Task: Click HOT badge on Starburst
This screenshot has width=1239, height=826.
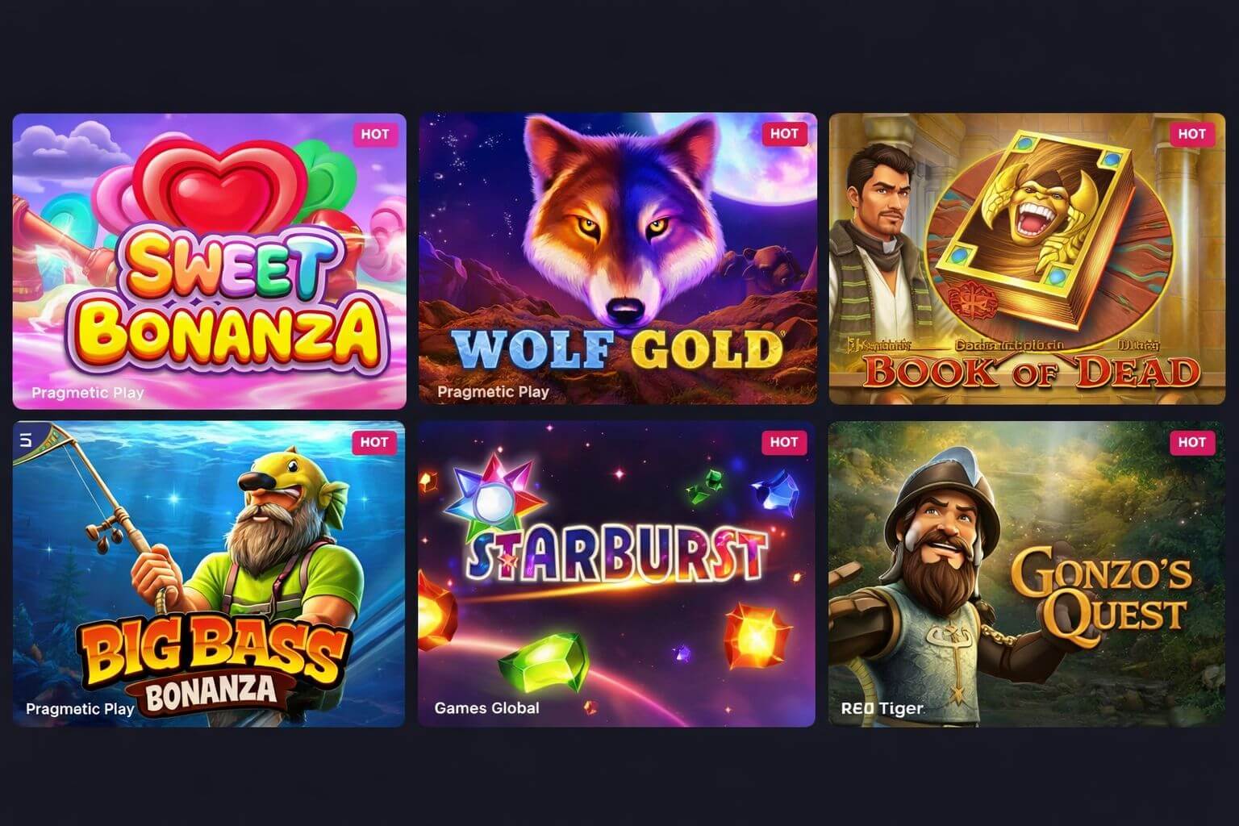Action: 784,442
